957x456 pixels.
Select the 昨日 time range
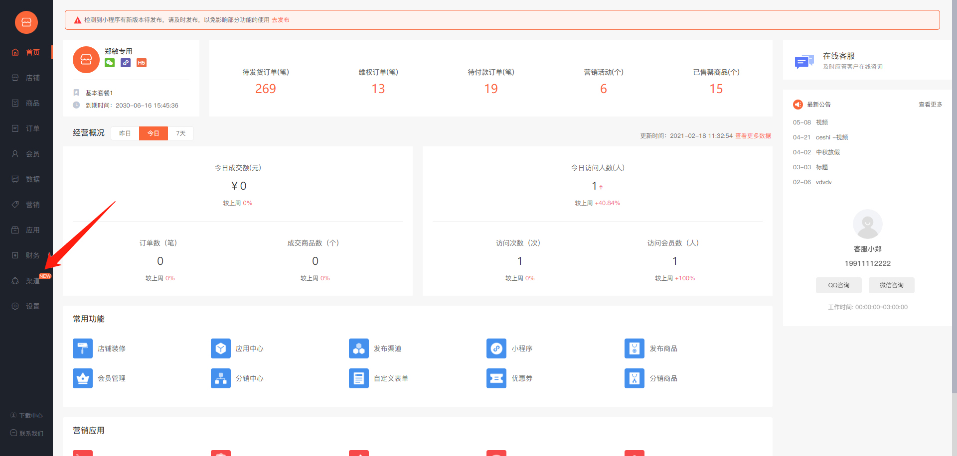pyautogui.click(x=125, y=133)
